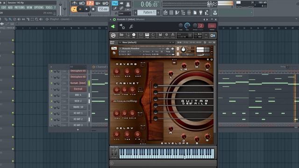This screenshot has height=168, width=299.
Task: Select the Omnisphere #1 channel
Action: pyautogui.click(x=78, y=71)
